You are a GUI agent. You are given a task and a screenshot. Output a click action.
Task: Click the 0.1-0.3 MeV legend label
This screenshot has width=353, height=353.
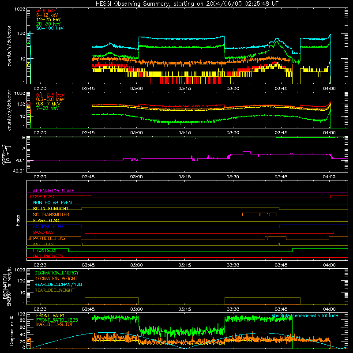click(x=50, y=95)
